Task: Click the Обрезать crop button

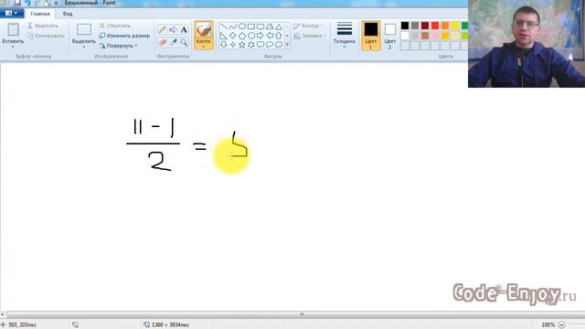Action: pos(115,26)
